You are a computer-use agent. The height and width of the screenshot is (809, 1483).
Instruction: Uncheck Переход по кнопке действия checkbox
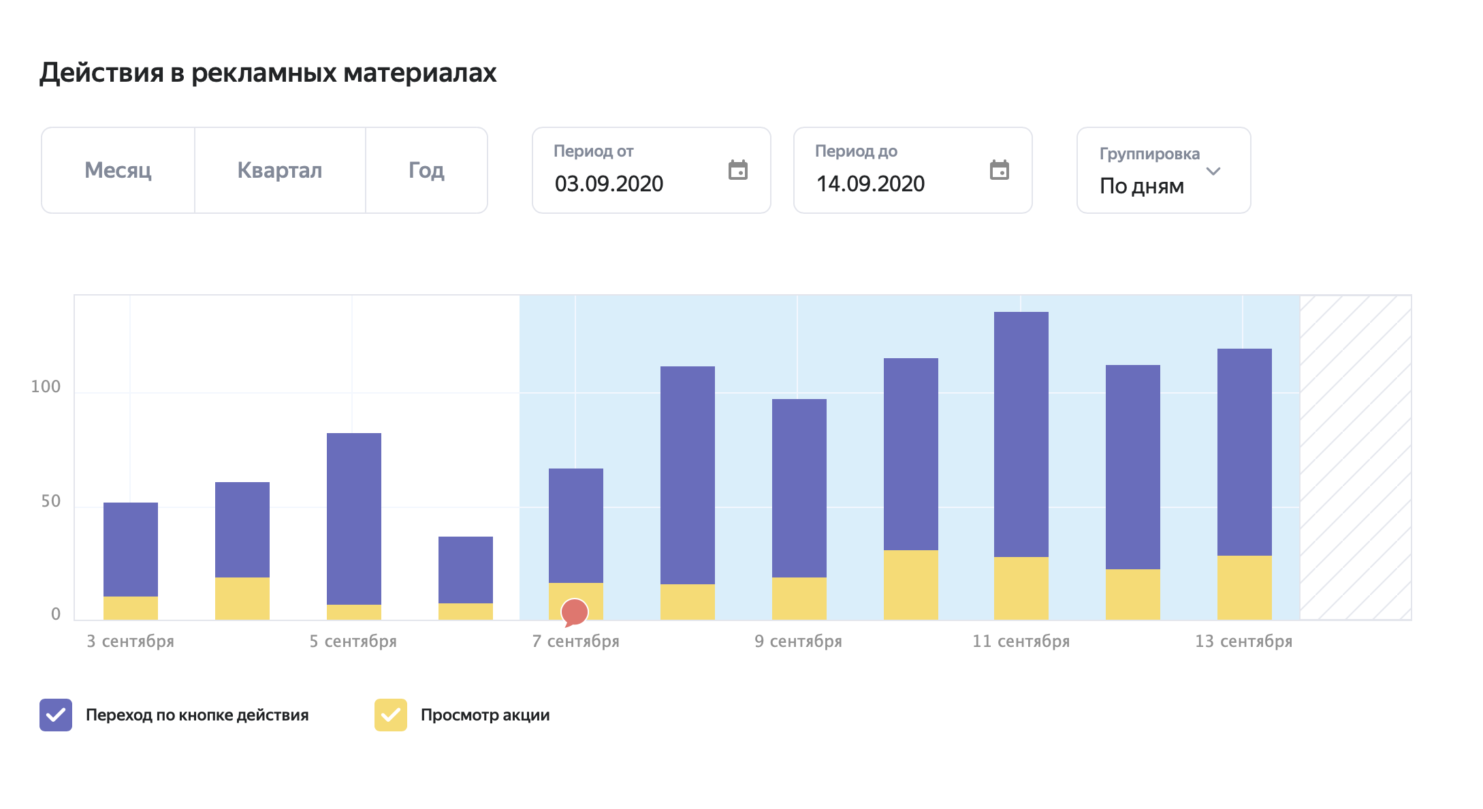[x=56, y=715]
